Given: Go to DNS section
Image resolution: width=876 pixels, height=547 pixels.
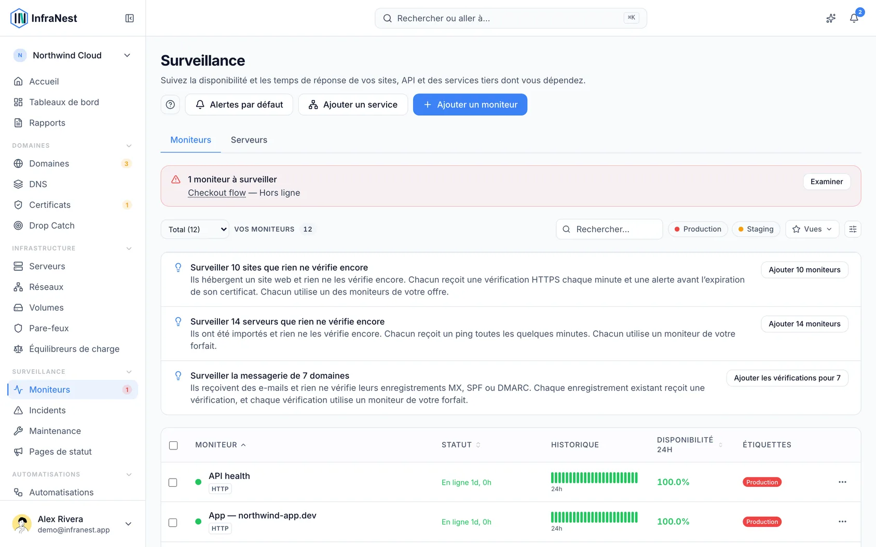Looking at the screenshot, I should 73,184.
